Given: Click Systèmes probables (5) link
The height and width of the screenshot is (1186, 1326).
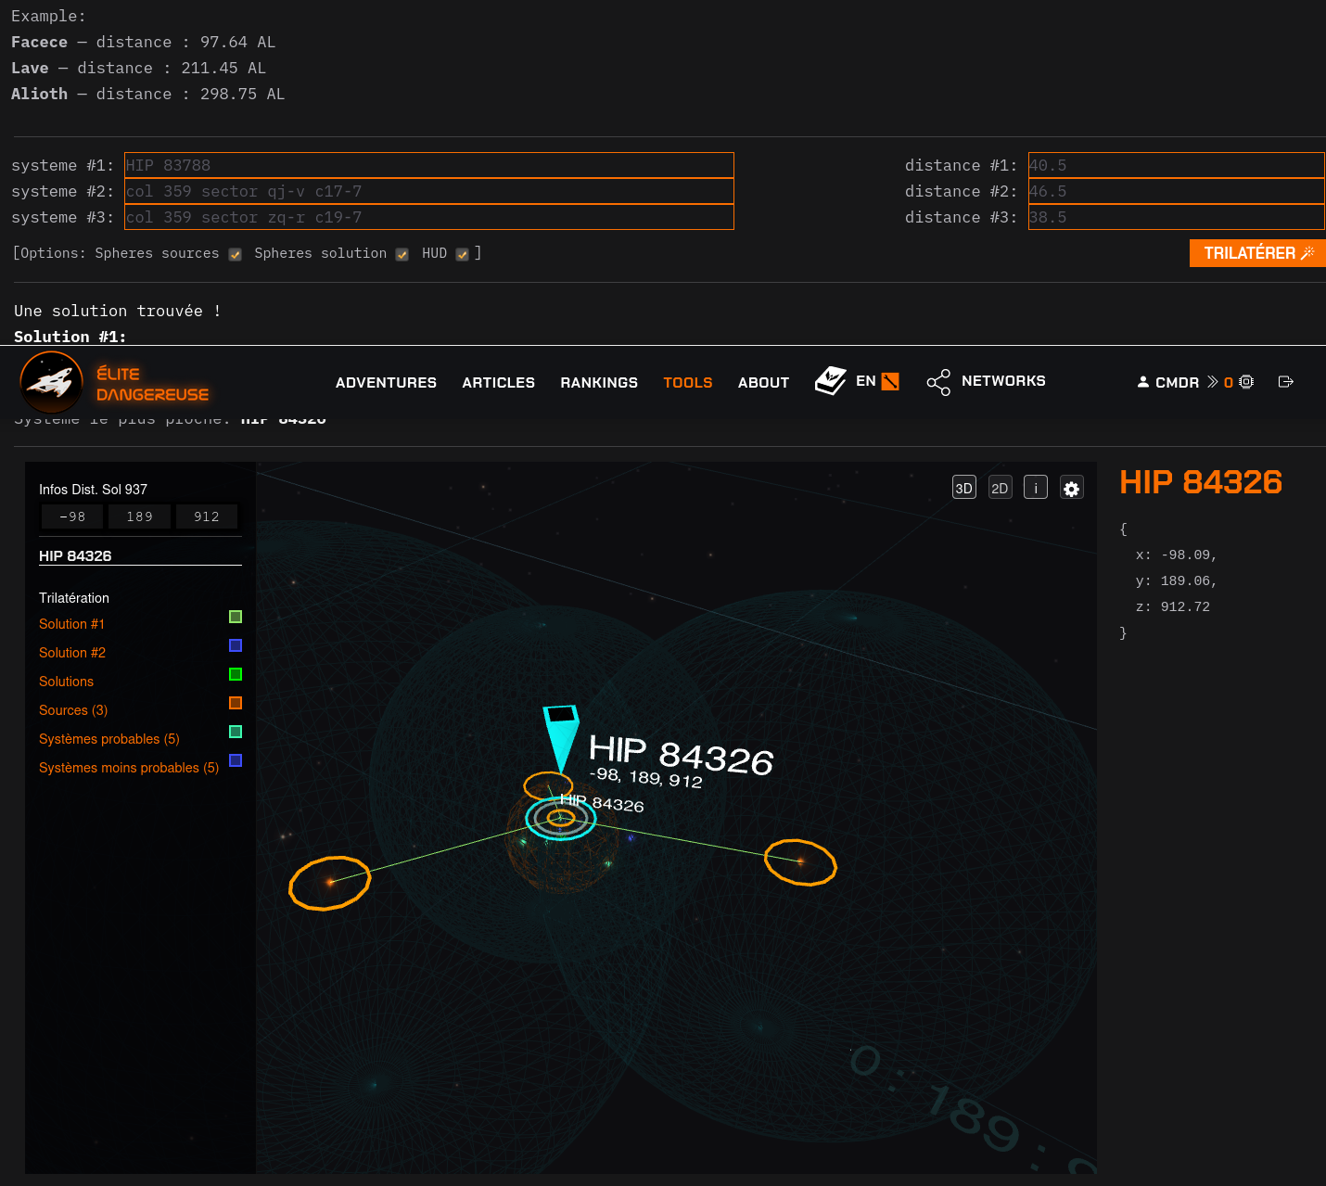Looking at the screenshot, I should [109, 739].
